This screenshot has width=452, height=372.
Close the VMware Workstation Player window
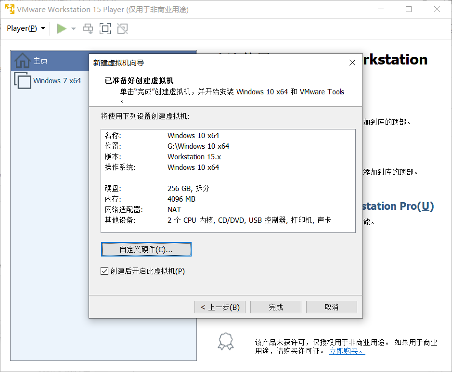437,9
